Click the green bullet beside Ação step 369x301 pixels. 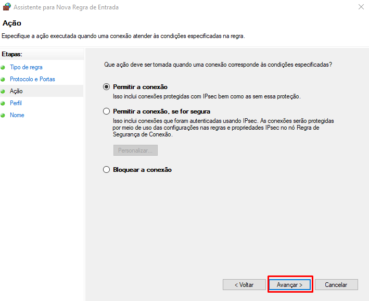[3, 92]
